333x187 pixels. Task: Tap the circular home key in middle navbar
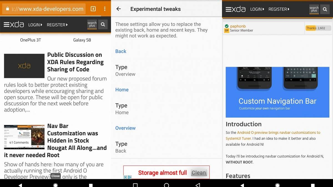pos(167,185)
